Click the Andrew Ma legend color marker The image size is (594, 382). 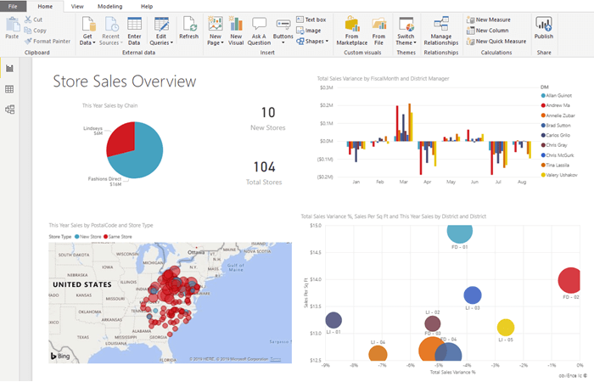[543, 105]
